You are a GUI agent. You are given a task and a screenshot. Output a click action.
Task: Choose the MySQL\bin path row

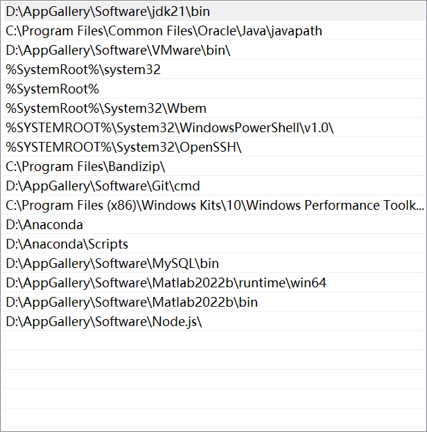point(214,263)
